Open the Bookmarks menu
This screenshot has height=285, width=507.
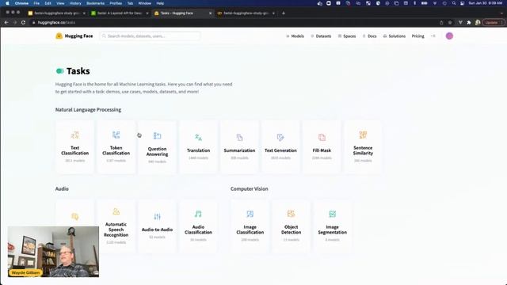pyautogui.click(x=95, y=3)
